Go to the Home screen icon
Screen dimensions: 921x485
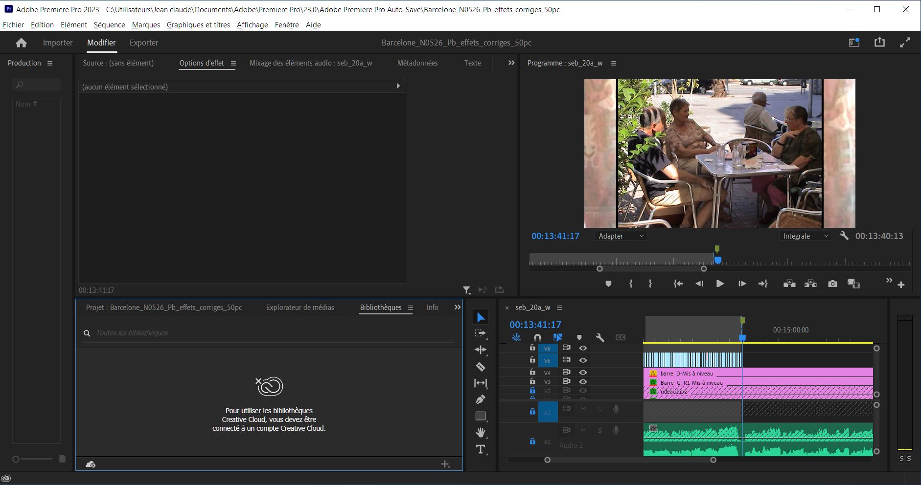click(x=21, y=43)
